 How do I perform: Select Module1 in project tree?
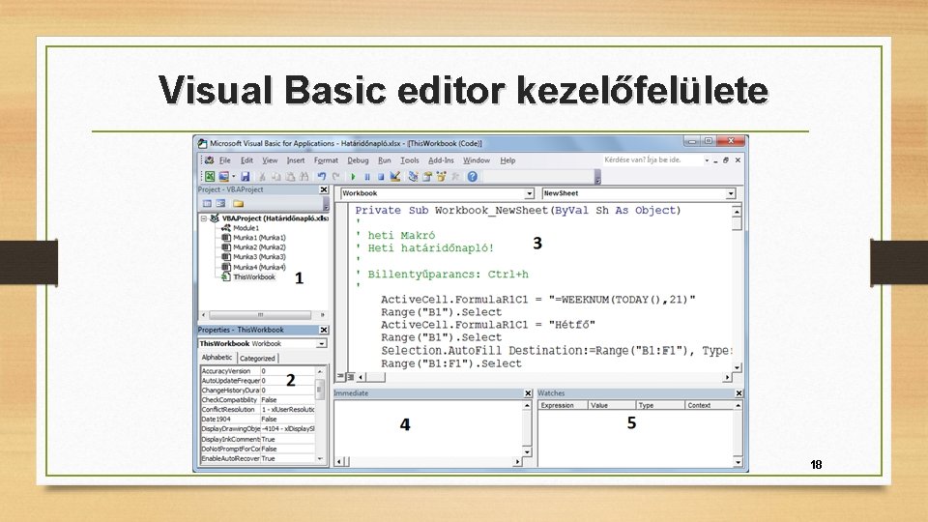point(246,228)
